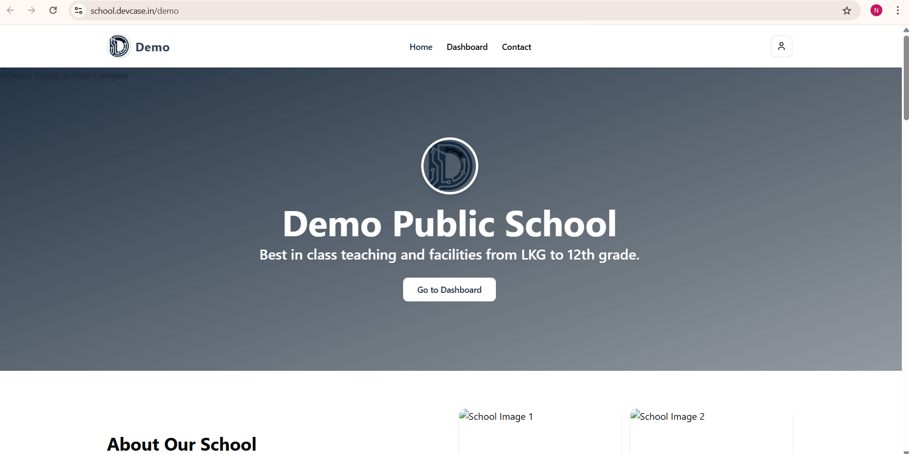The width and height of the screenshot is (909, 454).
Task: Open the user account icon button
Action: (781, 47)
